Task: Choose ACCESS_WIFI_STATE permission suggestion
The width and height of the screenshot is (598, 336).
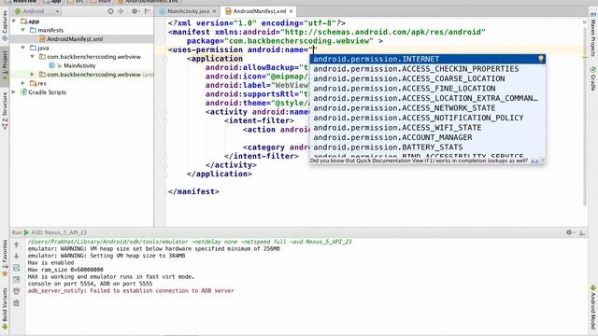Action: 428,128
